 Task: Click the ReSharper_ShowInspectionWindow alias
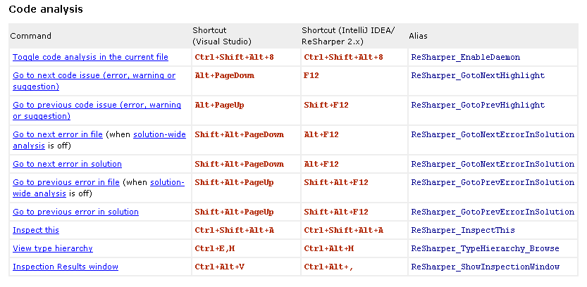[x=485, y=267]
